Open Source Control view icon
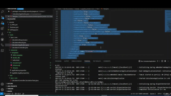171x96 pixels. [x=2, y=17]
